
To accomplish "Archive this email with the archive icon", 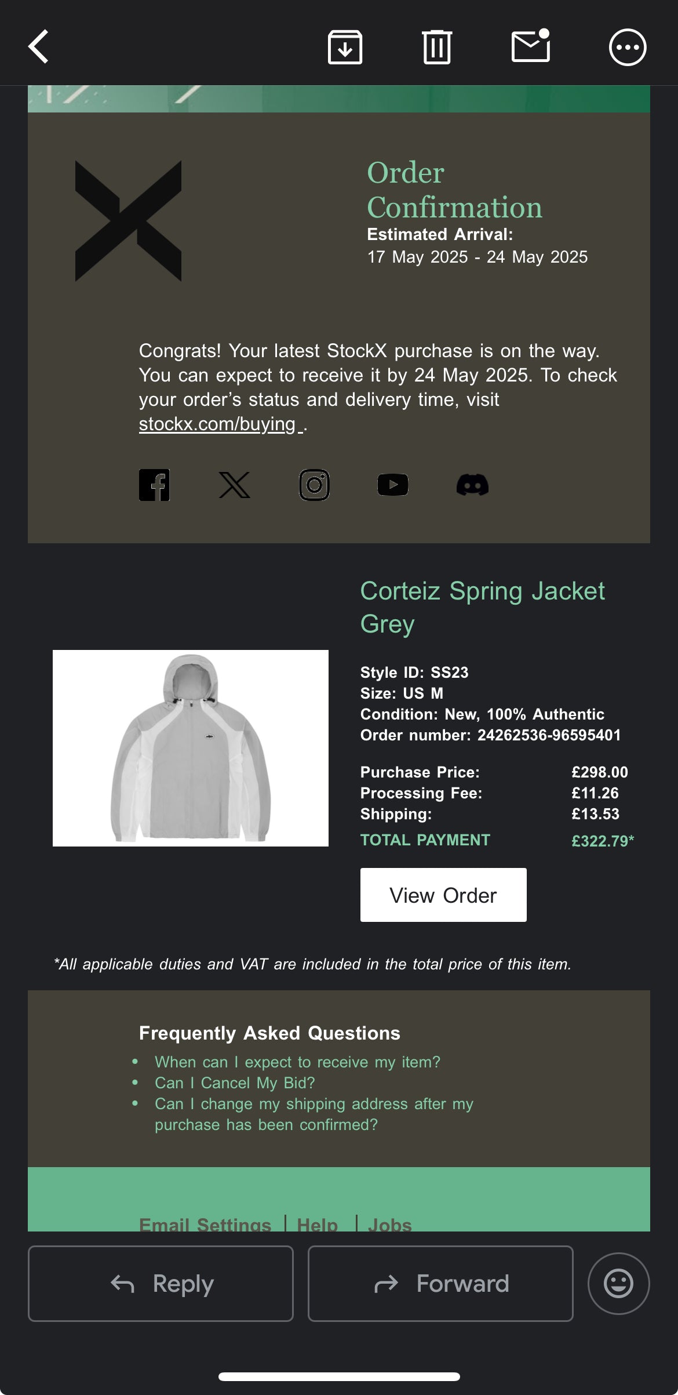I will [x=345, y=47].
